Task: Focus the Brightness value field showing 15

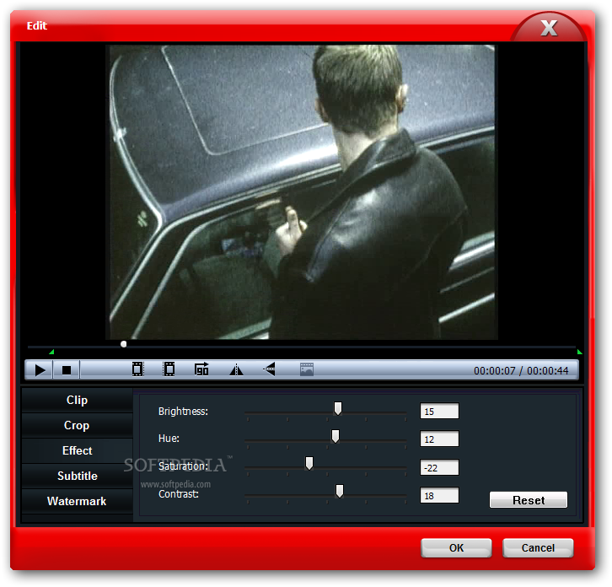Action: (x=439, y=412)
